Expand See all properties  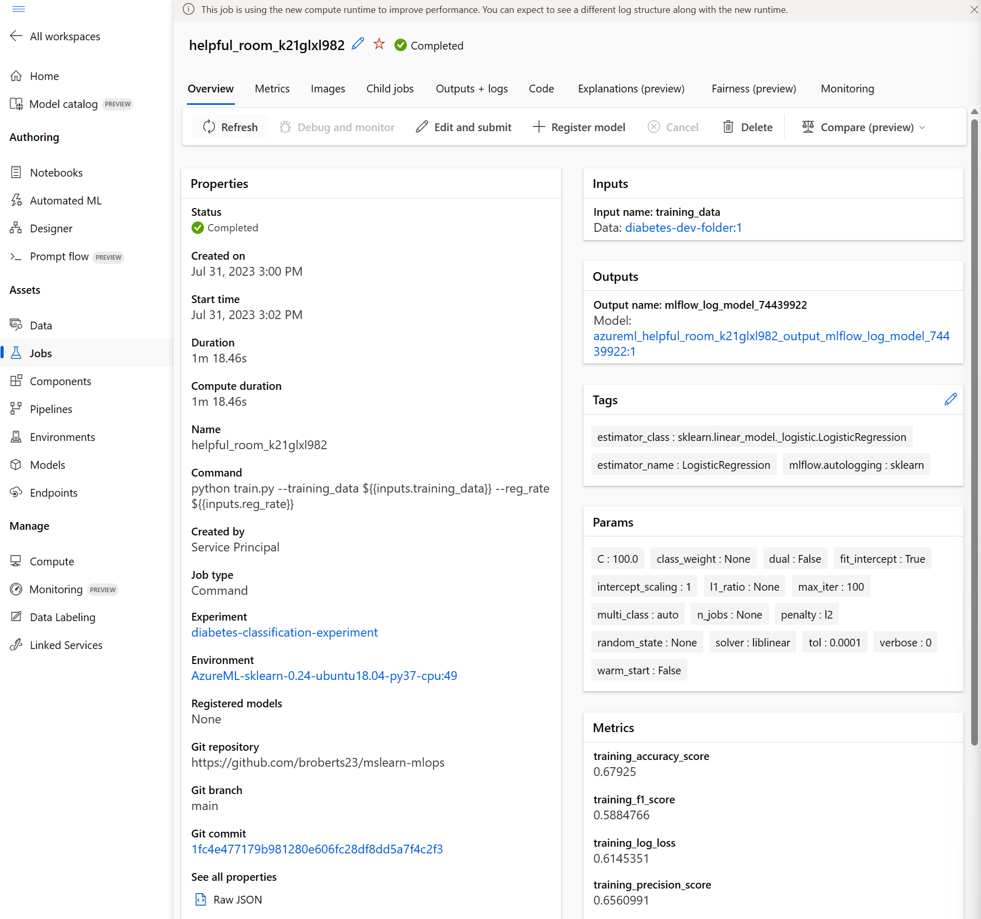pyautogui.click(x=233, y=877)
